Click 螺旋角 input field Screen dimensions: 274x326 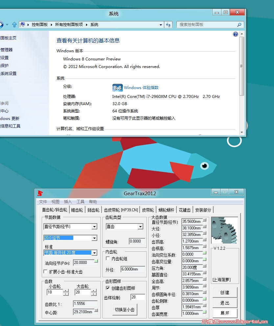pos(137,241)
